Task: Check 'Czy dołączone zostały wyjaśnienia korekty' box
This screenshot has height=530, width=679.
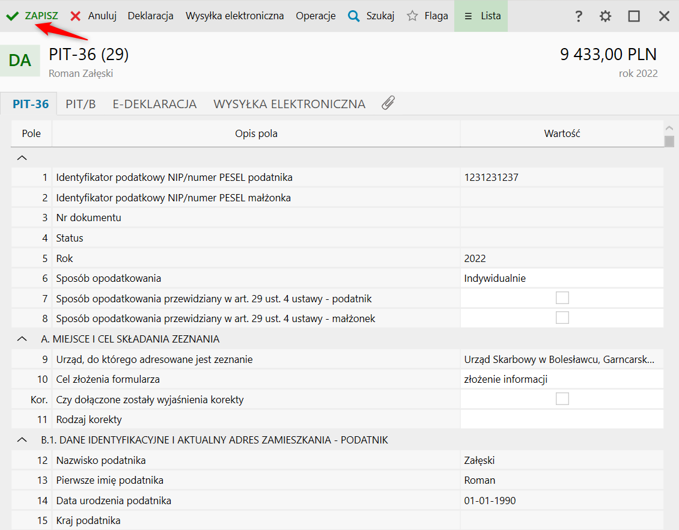Action: pos(562,399)
